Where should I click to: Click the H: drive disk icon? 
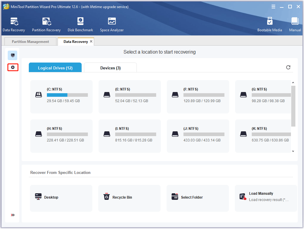pos(39,134)
